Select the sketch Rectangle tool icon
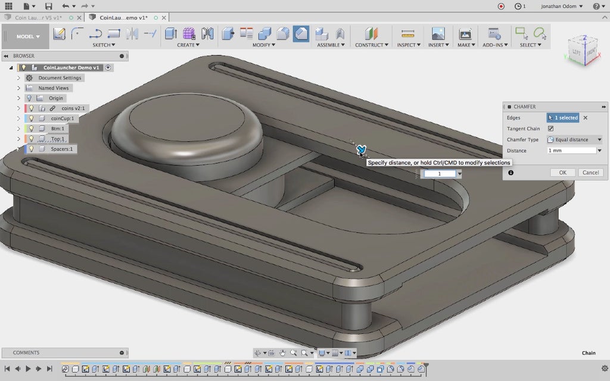The width and height of the screenshot is (610, 381). click(x=114, y=34)
